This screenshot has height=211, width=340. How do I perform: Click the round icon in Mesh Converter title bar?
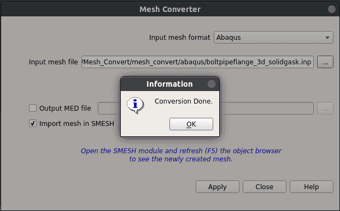click(x=332, y=9)
